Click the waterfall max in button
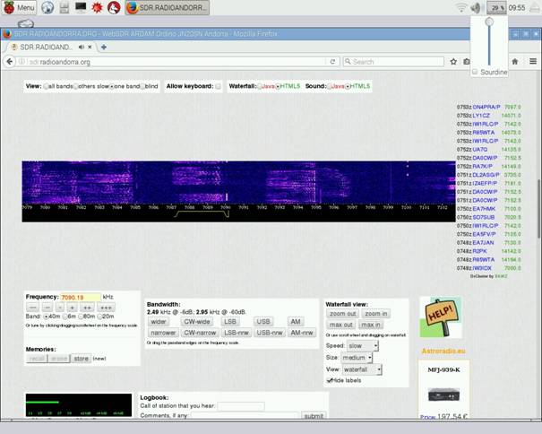Screen dimensions: 542x434 point(371,325)
